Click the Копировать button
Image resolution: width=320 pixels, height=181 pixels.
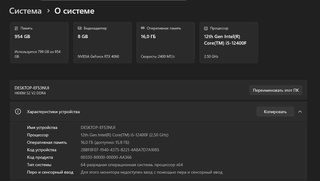[x=275, y=112]
